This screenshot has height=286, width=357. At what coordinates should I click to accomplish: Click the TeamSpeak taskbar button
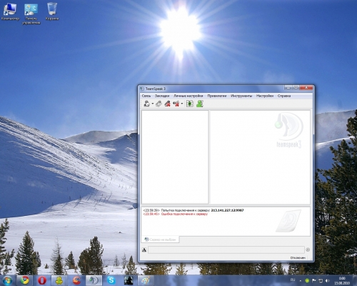click(x=94, y=280)
